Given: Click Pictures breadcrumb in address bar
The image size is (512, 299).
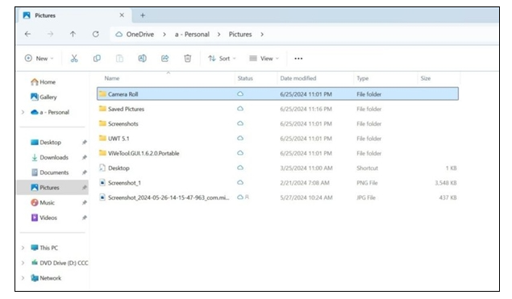Looking at the screenshot, I should [x=240, y=35].
